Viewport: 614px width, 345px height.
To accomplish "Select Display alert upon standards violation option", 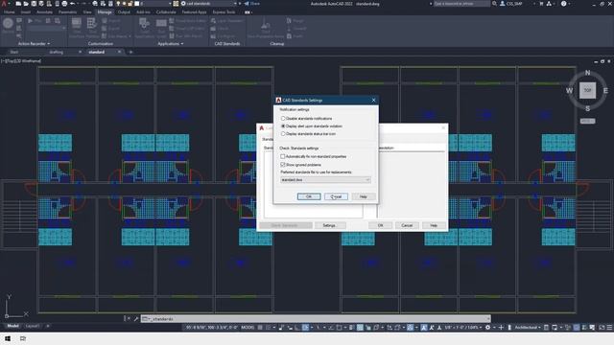I will (283, 126).
